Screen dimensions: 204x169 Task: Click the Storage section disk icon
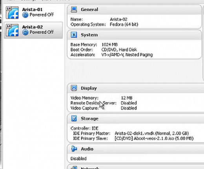(x=74, y=118)
